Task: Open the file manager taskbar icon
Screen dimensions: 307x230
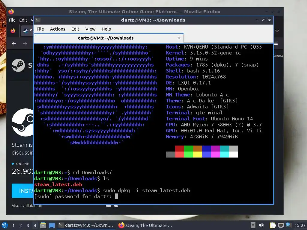Action: [x=43, y=225]
